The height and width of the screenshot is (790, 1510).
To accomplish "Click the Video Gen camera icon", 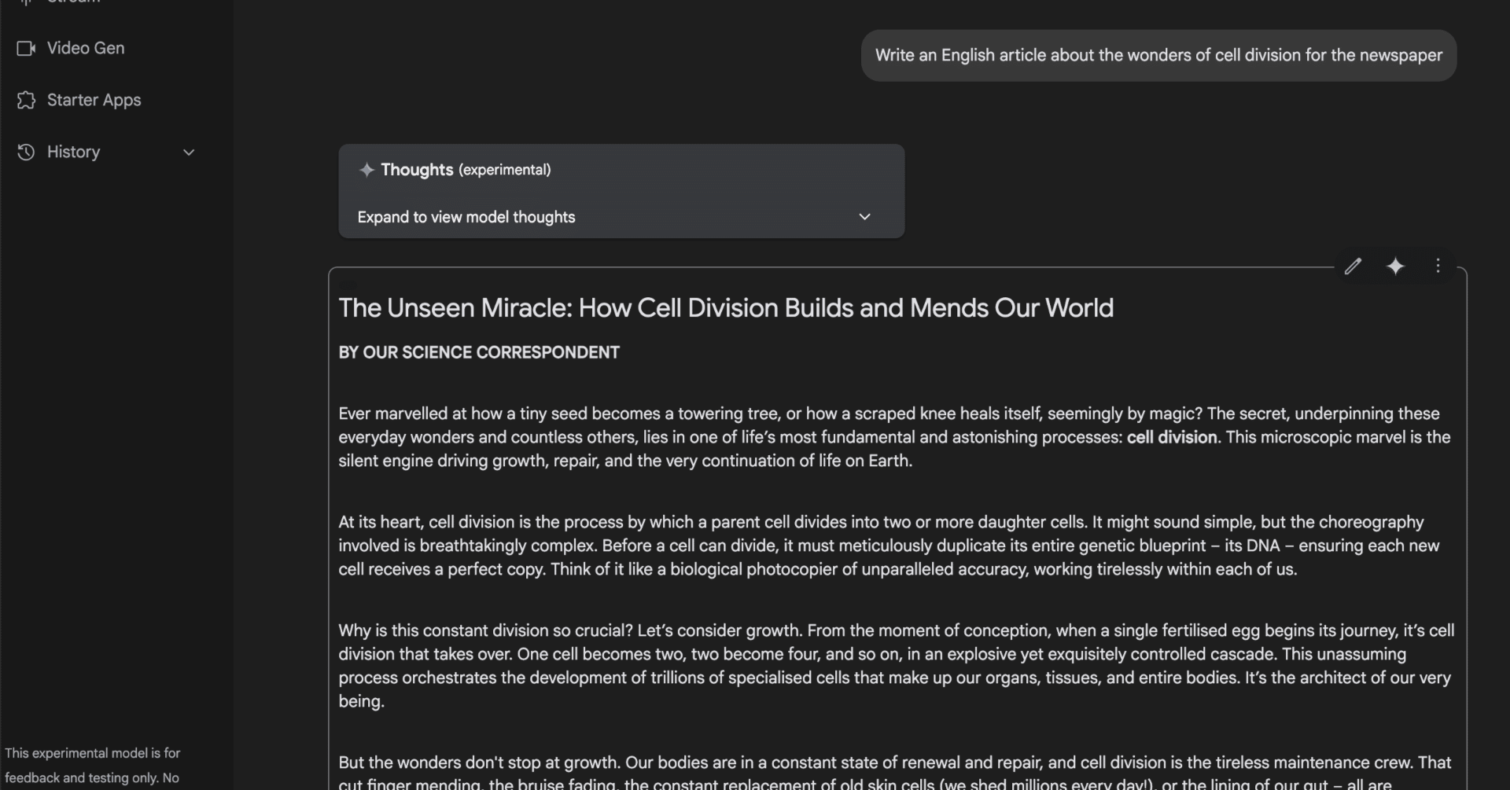I will click(x=26, y=49).
